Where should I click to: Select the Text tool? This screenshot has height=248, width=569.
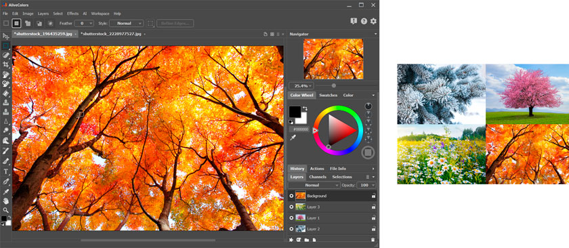pyautogui.click(x=6, y=171)
